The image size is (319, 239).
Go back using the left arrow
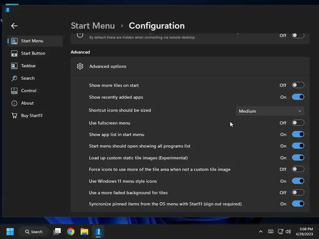[x=14, y=26]
